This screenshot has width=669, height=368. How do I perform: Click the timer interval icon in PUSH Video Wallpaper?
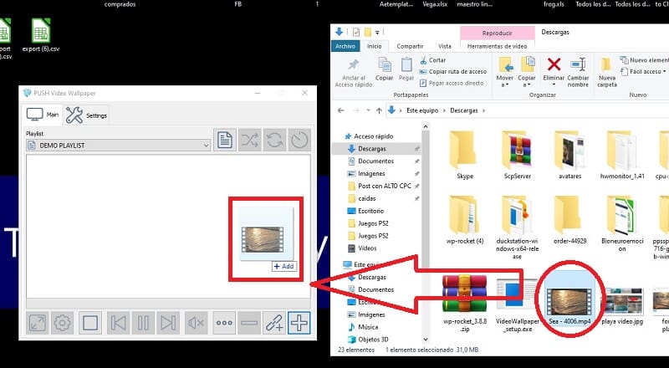pyautogui.click(x=299, y=140)
